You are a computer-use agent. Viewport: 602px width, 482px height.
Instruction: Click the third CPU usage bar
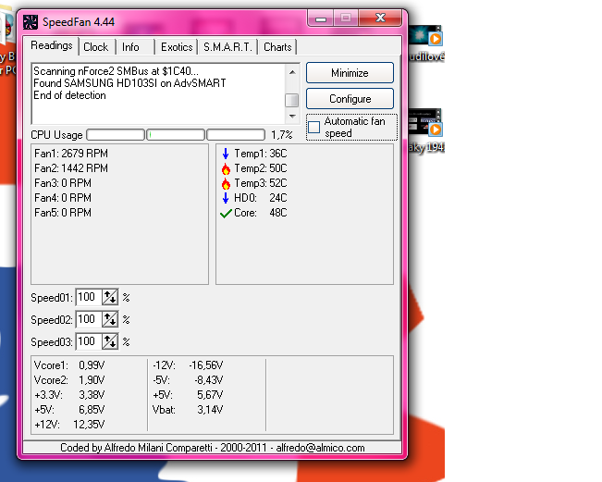coord(236,135)
